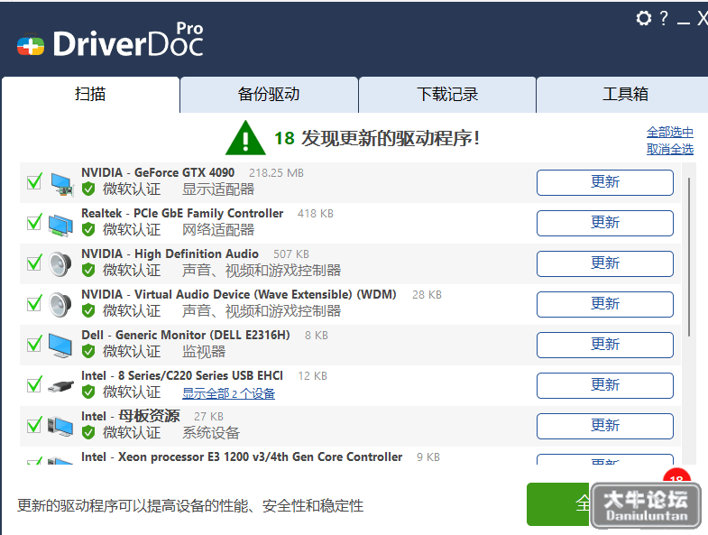The width and height of the screenshot is (708, 535).
Task: Click the '监视器' category text
Action: 204,352
